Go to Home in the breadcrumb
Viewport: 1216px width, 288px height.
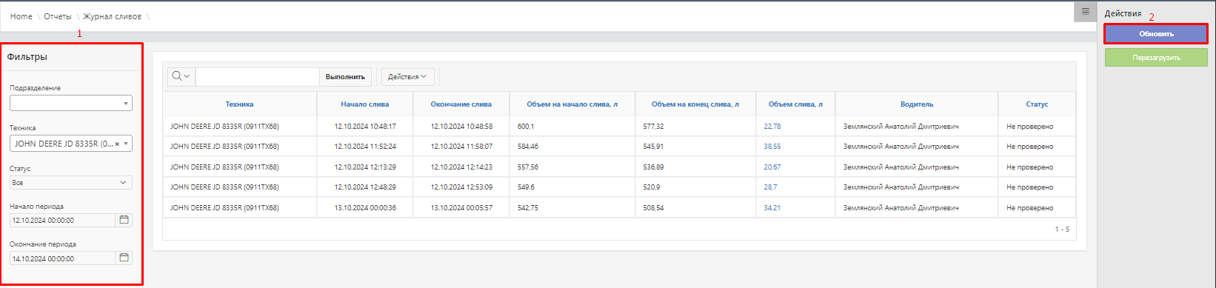21,16
